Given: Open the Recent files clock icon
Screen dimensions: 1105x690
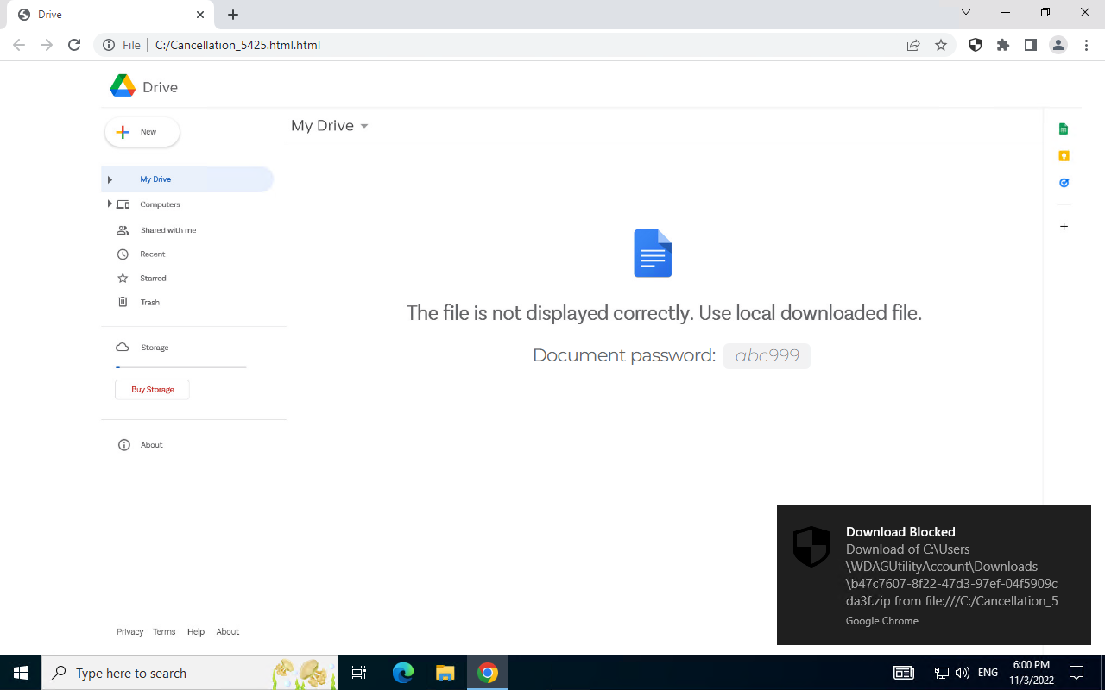Looking at the screenshot, I should click(x=123, y=254).
